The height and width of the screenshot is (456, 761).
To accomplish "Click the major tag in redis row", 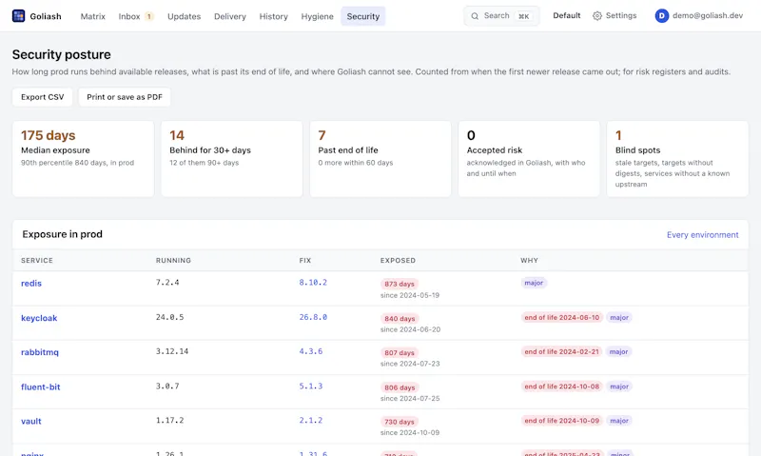I will click(534, 283).
